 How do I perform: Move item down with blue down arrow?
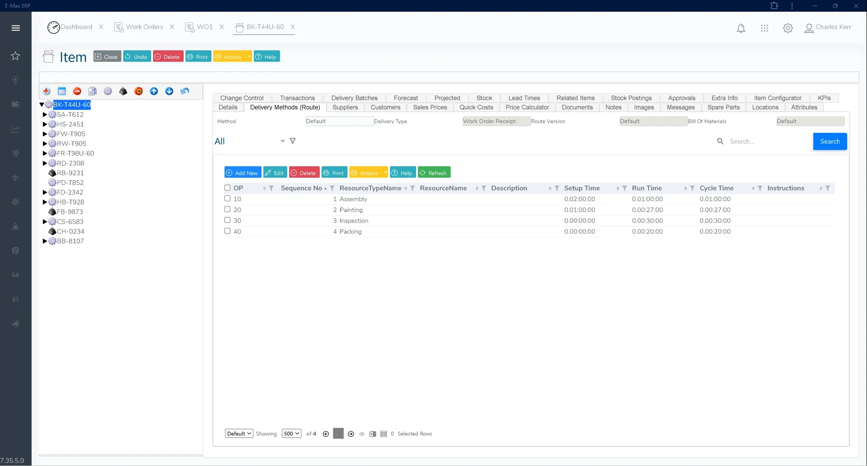[x=169, y=91]
